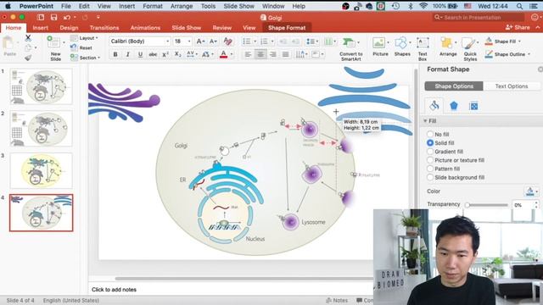The height and width of the screenshot is (305, 543).
Task: Decrease font size
Action: [213, 42]
